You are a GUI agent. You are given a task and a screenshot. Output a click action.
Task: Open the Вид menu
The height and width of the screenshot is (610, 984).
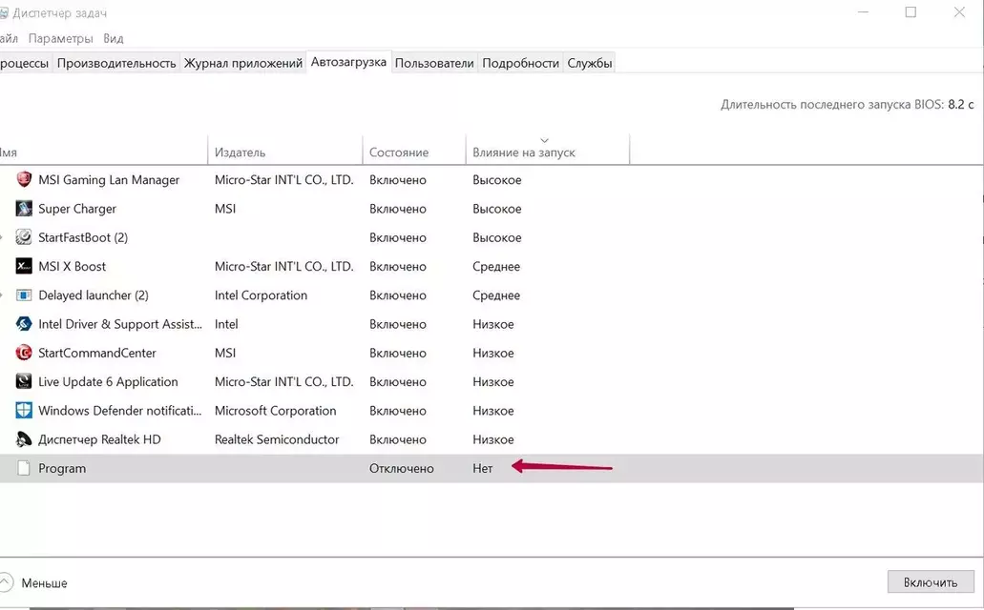pyautogui.click(x=114, y=38)
